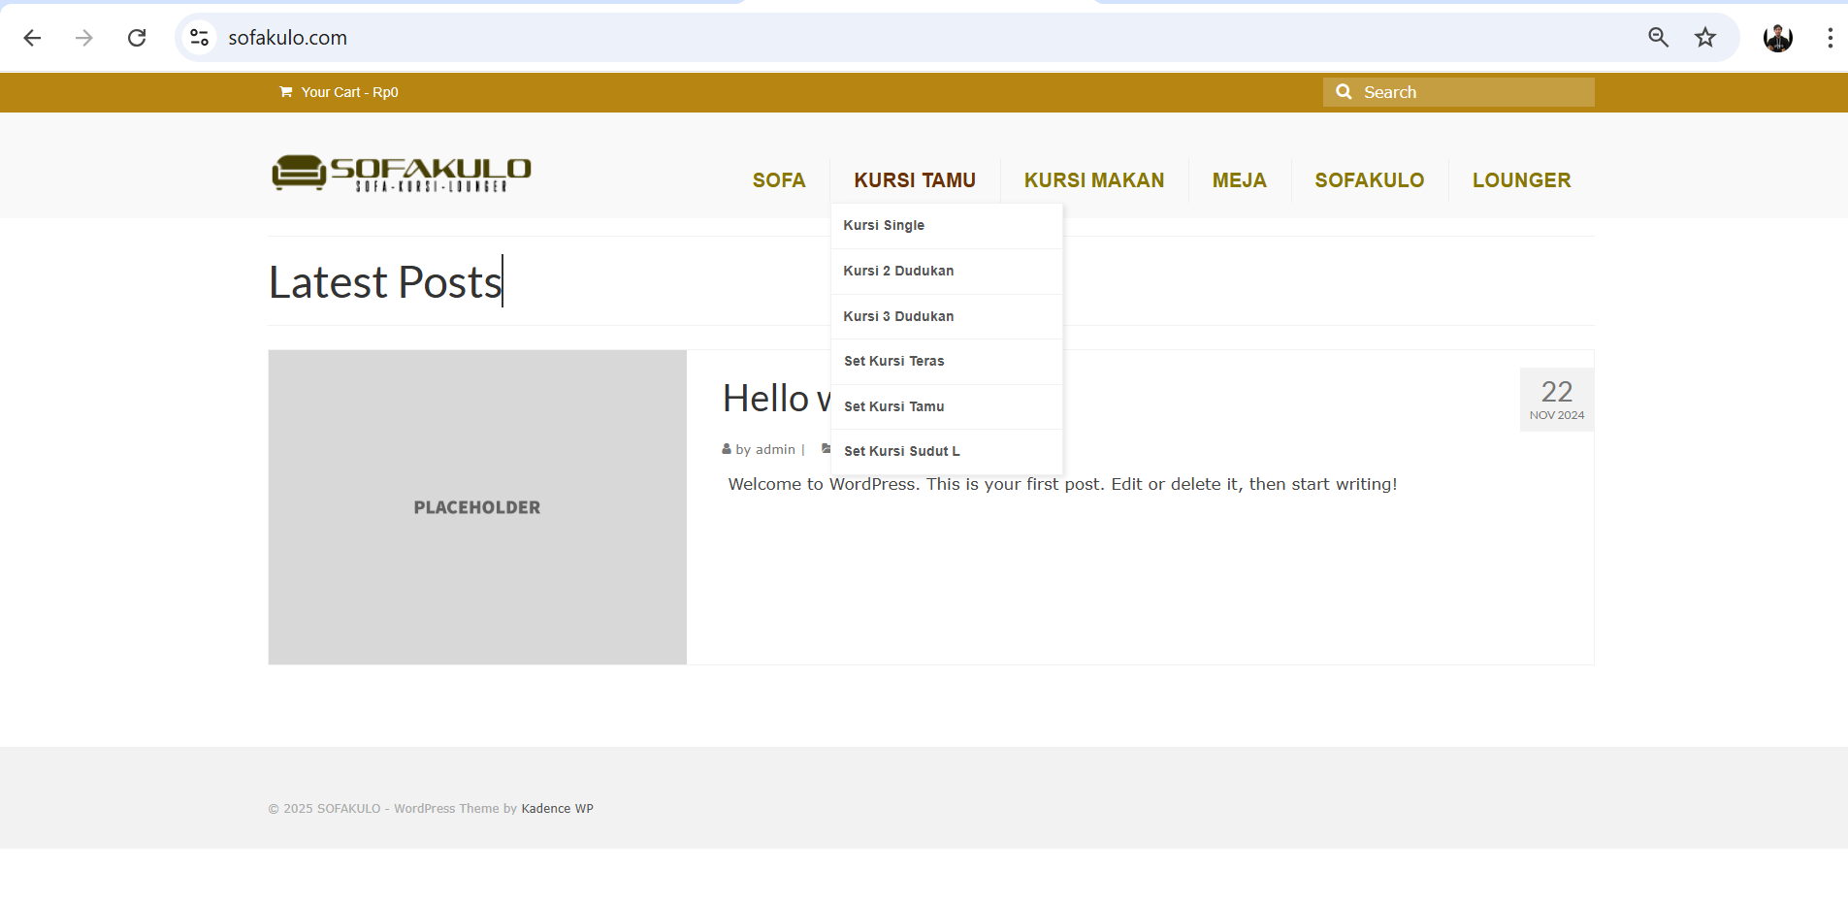Click the browser forward arrow
The height and width of the screenshot is (903, 1848).
point(84,38)
